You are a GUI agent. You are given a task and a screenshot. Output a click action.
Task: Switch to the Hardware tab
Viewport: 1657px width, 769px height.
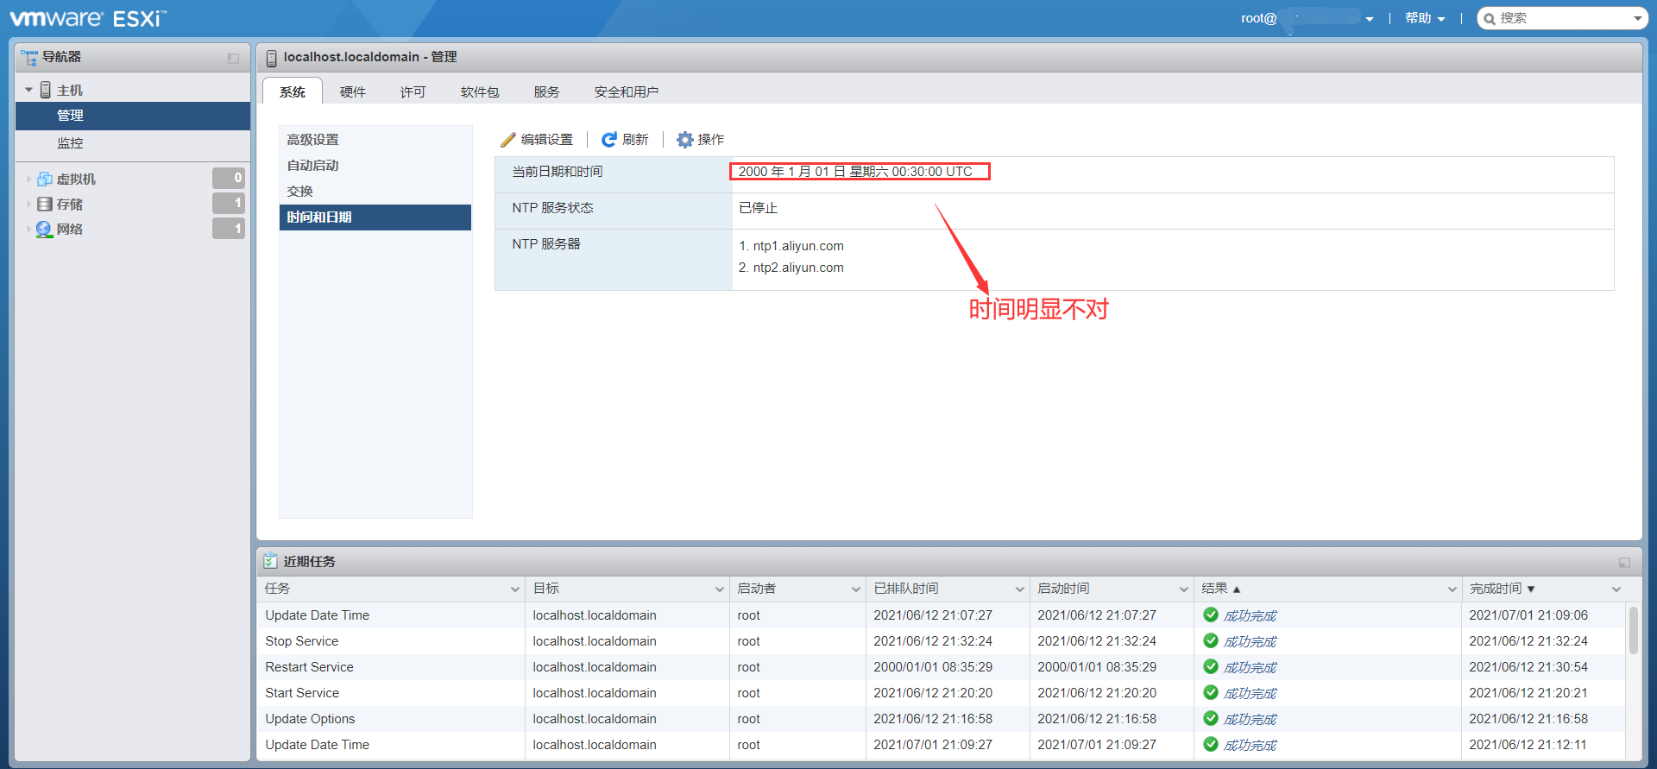(x=353, y=92)
